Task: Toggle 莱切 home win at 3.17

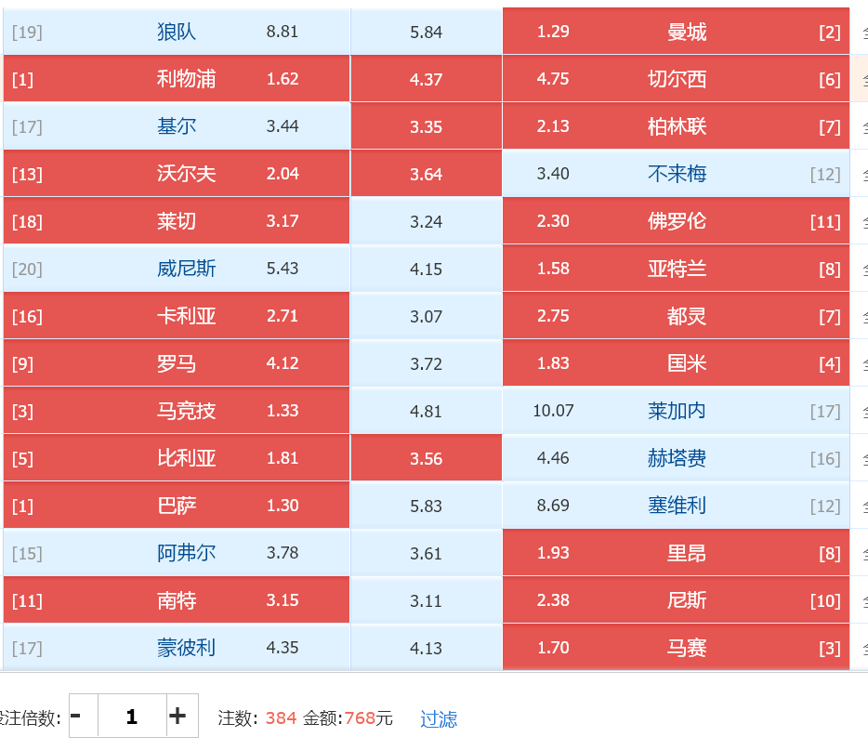Action: point(177,221)
